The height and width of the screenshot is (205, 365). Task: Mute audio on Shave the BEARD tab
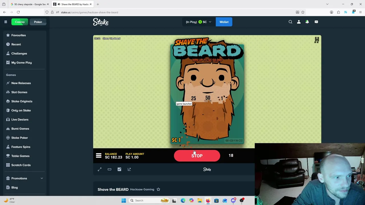[59, 4]
